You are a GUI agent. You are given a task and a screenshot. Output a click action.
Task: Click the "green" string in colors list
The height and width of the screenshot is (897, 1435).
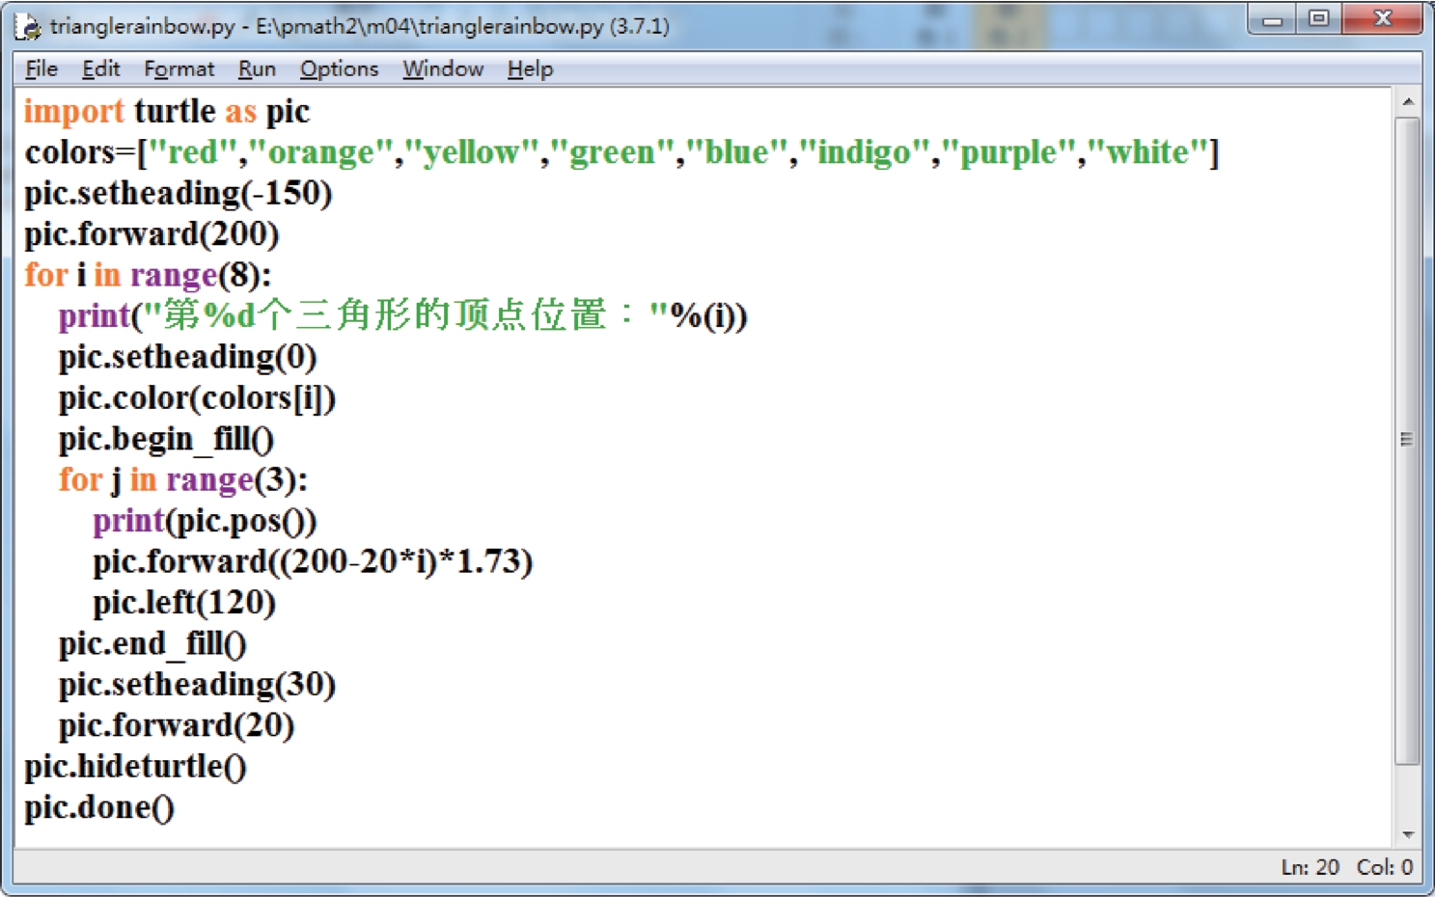click(x=612, y=152)
